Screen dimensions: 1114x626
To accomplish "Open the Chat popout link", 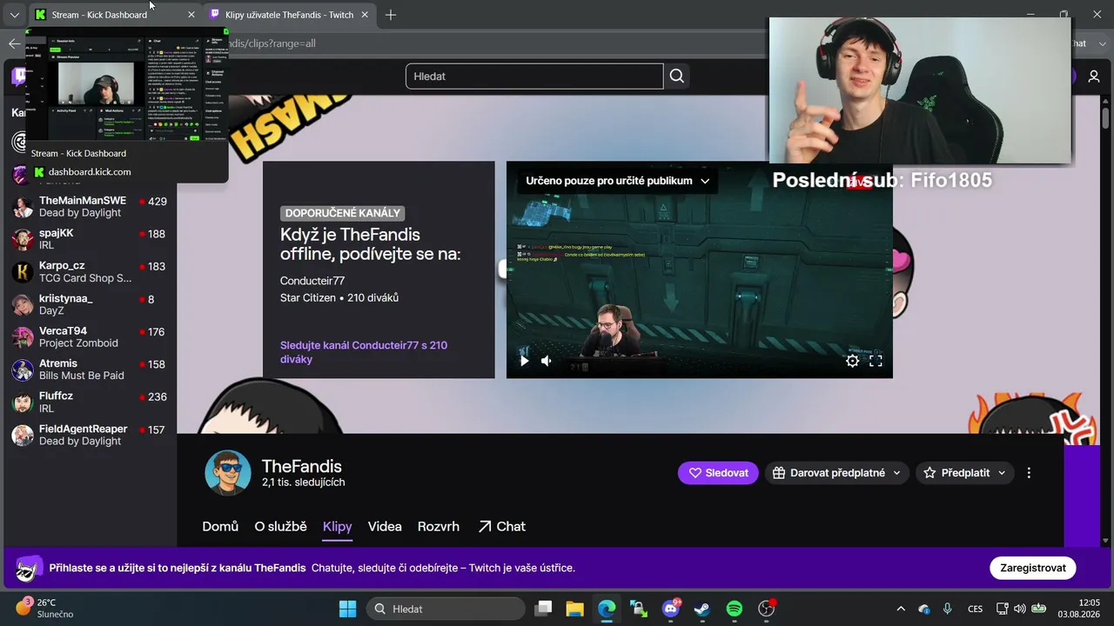I will pyautogui.click(x=501, y=526).
